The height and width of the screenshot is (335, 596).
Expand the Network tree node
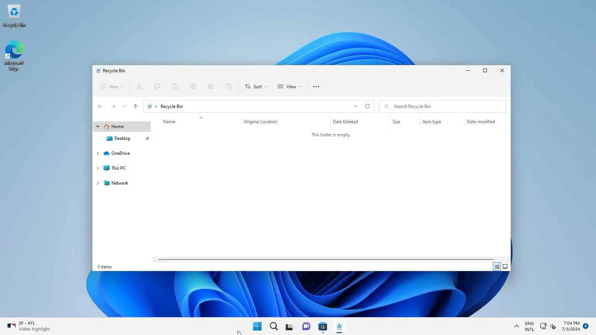(98, 183)
